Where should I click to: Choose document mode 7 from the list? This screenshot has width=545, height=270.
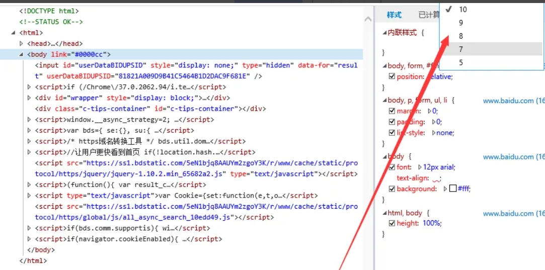coord(491,49)
